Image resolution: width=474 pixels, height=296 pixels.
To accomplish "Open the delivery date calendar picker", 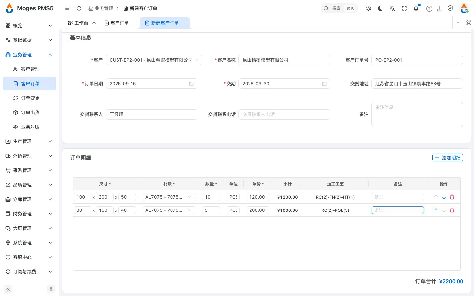I will (324, 84).
